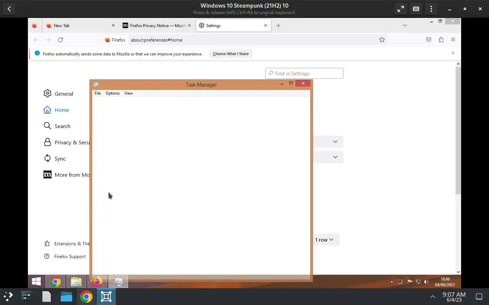Expand the host system tray arrow

click(433, 297)
